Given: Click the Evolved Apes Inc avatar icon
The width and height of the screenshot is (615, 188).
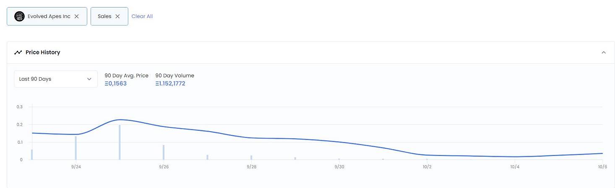Looking at the screenshot, I should [x=19, y=16].
